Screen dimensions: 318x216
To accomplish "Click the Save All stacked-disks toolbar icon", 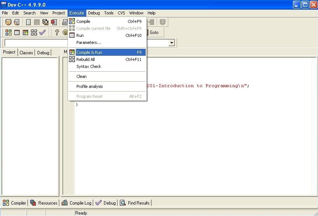I will pos(45,22).
